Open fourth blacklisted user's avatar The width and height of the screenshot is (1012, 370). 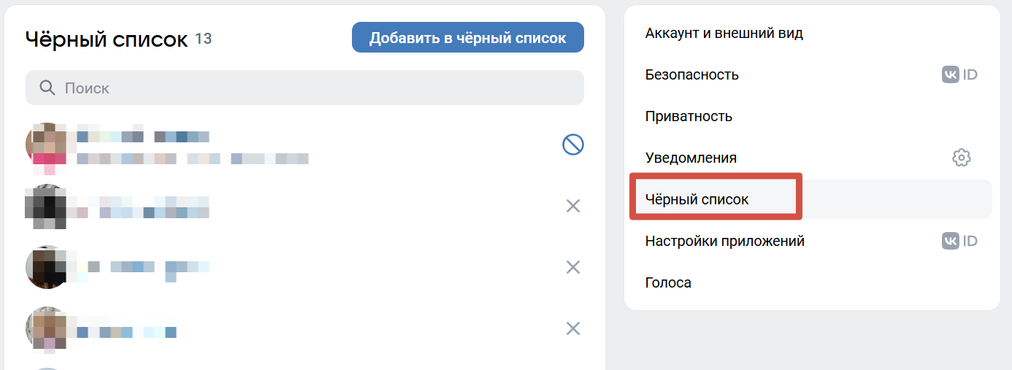(47, 328)
